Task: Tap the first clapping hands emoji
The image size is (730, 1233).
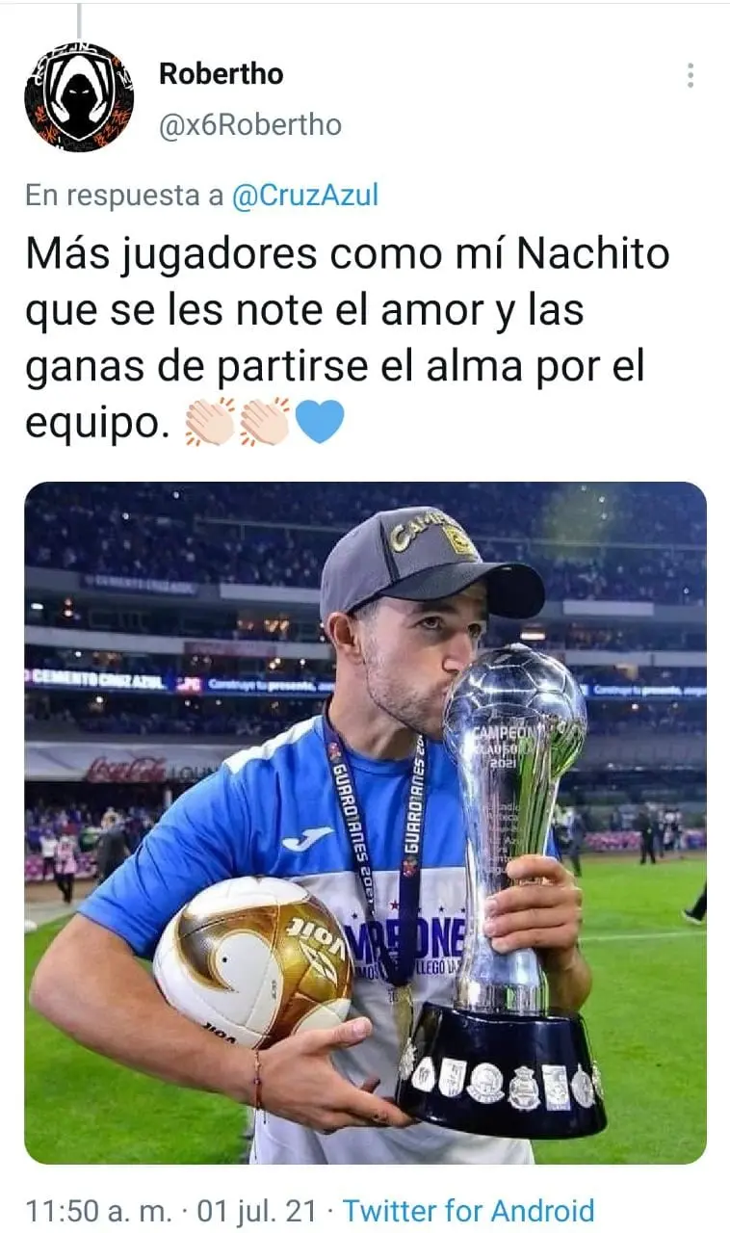Action: pos(210,422)
